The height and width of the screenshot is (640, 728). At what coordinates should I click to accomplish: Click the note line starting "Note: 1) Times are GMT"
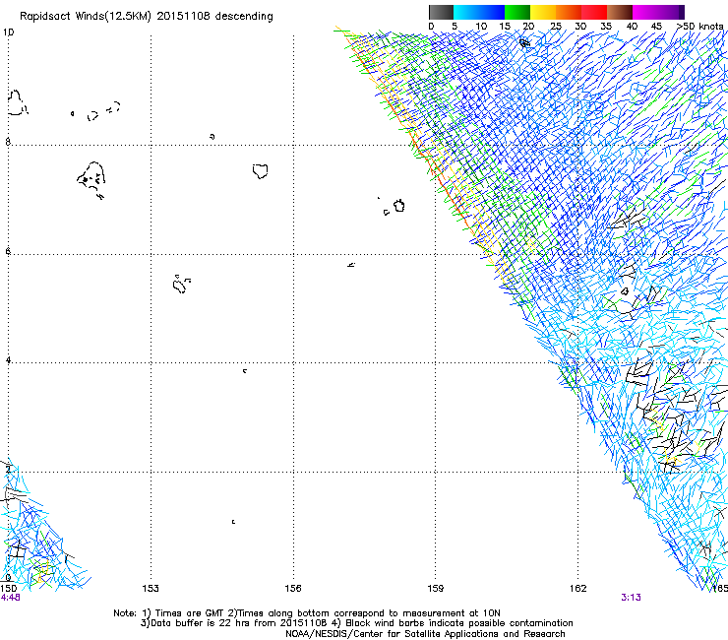(x=307, y=613)
